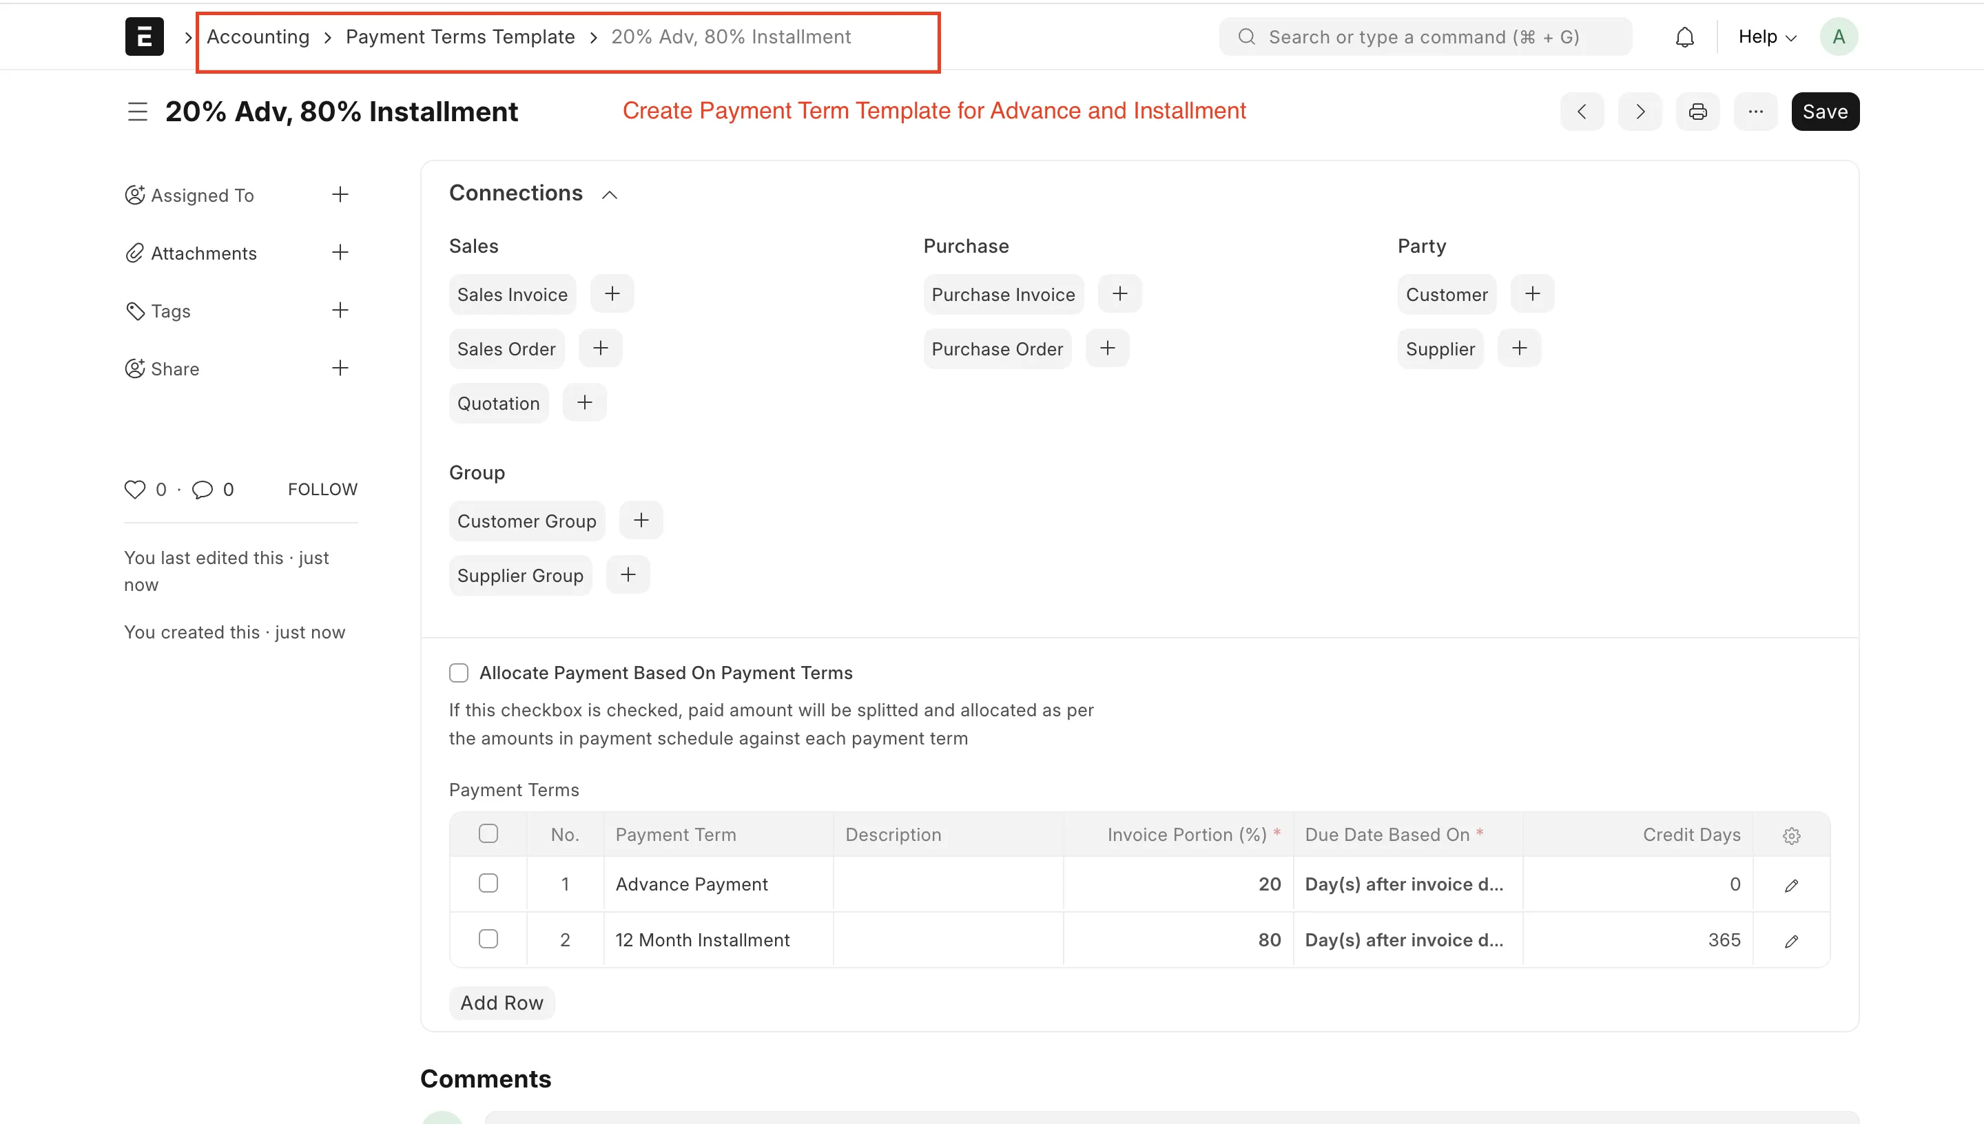The image size is (1984, 1124).
Task: Click the notifications bell icon
Action: [1684, 37]
